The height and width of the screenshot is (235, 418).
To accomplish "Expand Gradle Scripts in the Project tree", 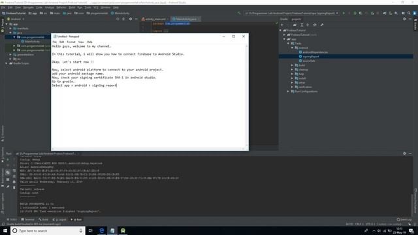I will (7, 63).
